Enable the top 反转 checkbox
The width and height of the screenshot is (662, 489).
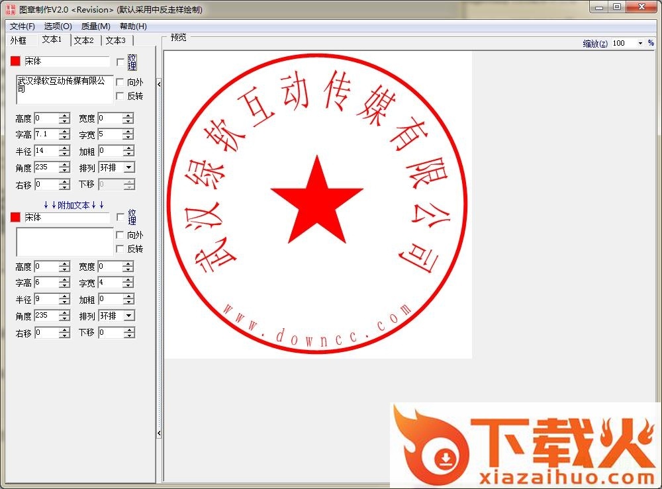click(120, 96)
